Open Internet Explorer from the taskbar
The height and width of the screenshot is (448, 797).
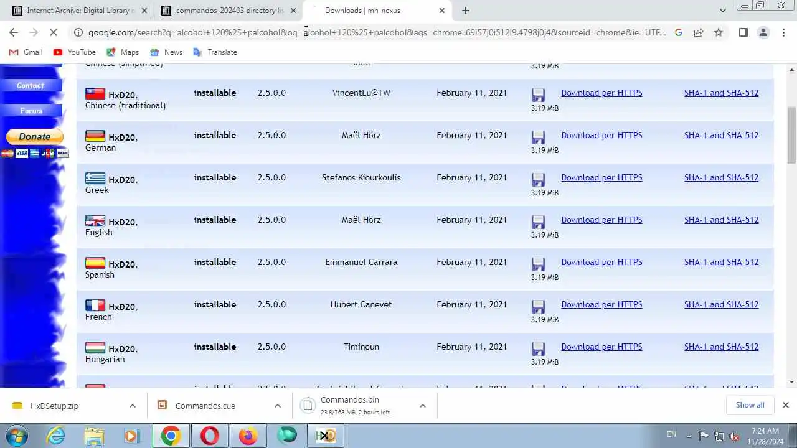click(x=55, y=436)
